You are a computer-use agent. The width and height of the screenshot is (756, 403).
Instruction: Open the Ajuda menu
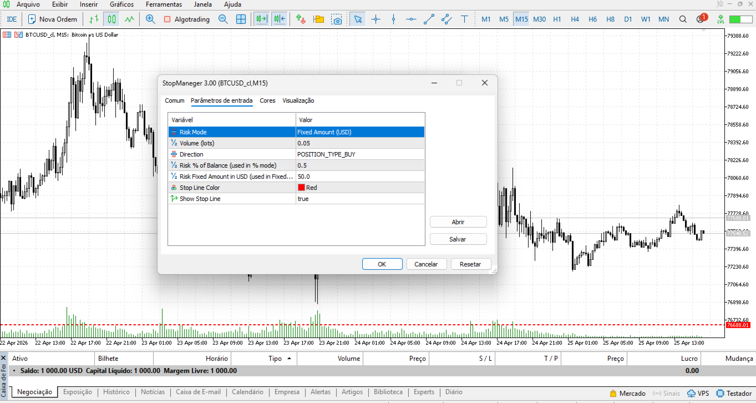(x=232, y=4)
